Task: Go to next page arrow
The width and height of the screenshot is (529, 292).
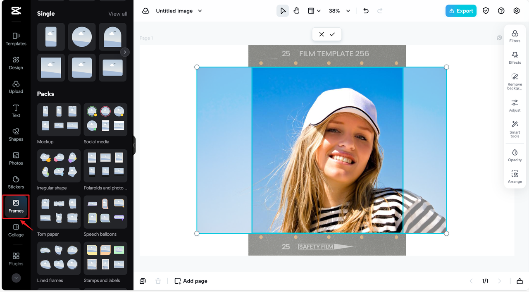Action: [499, 281]
